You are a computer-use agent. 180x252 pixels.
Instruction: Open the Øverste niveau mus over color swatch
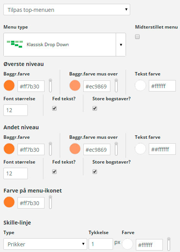pos(75,85)
